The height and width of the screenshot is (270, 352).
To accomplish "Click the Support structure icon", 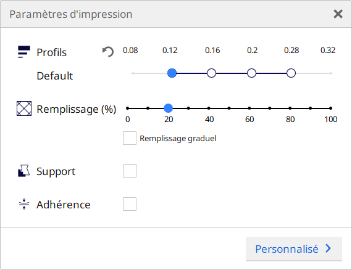I will click(24, 171).
